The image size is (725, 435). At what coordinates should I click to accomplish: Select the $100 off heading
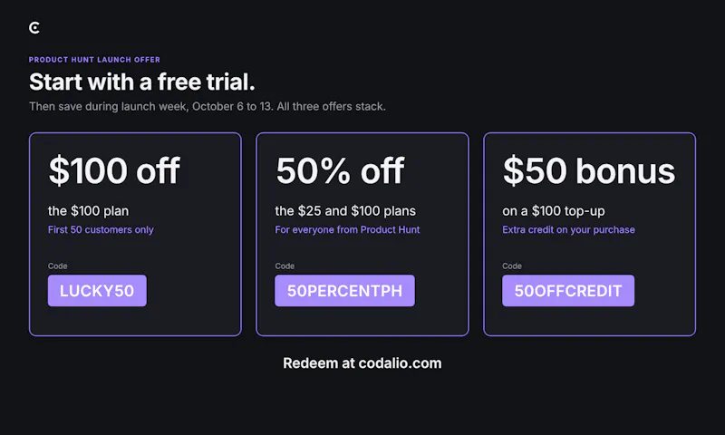click(x=114, y=170)
